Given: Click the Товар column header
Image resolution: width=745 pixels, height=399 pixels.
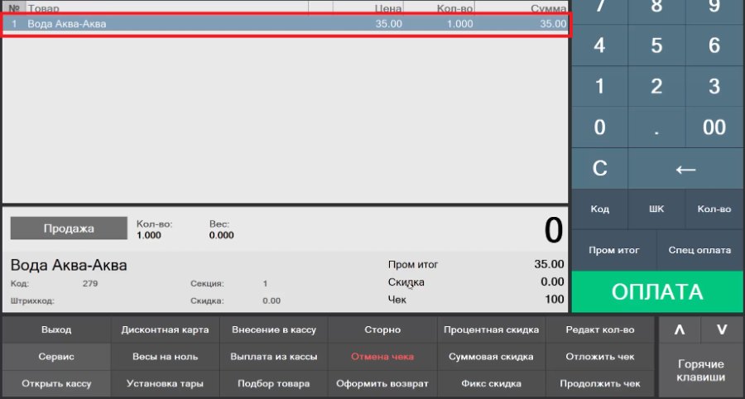Looking at the screenshot, I should [x=166, y=8].
